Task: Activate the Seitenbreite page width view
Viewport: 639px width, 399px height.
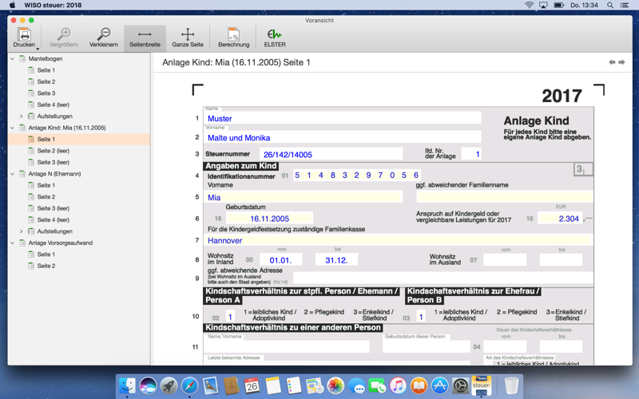Action: [x=145, y=37]
